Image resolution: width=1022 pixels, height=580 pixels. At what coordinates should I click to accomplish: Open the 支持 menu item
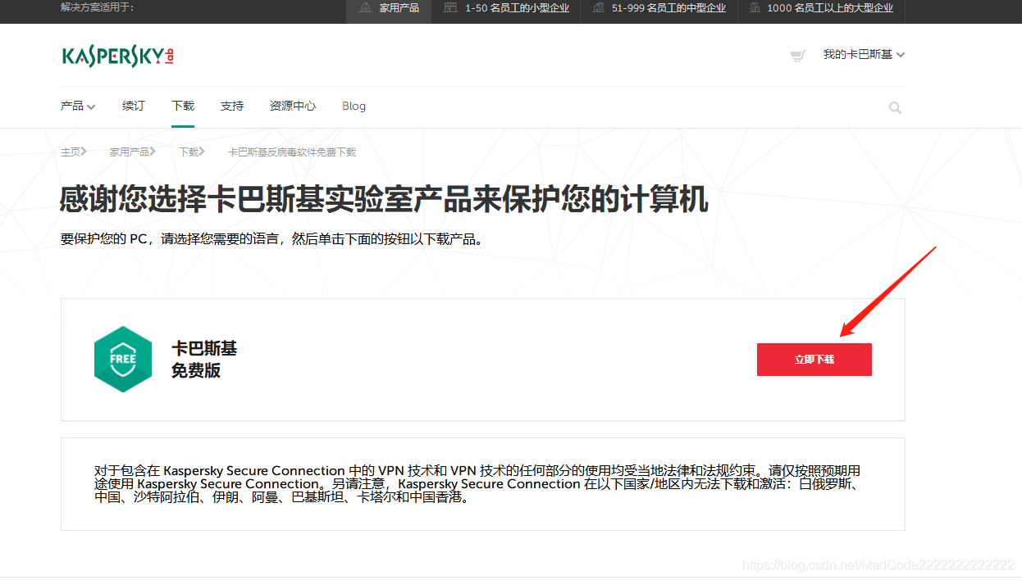point(232,106)
